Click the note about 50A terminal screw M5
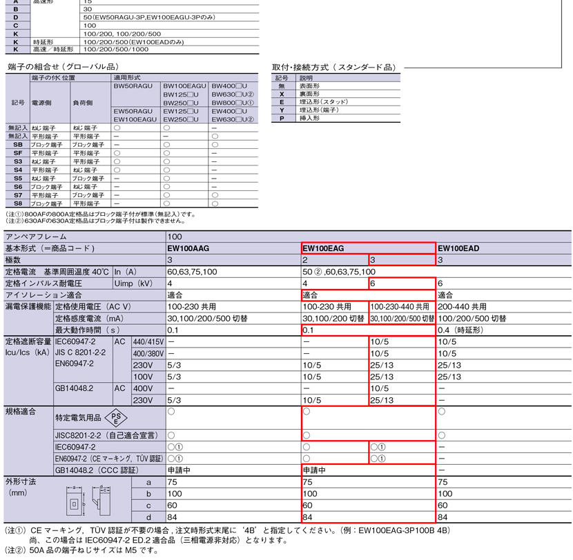The image size is (573, 560). 82,550
